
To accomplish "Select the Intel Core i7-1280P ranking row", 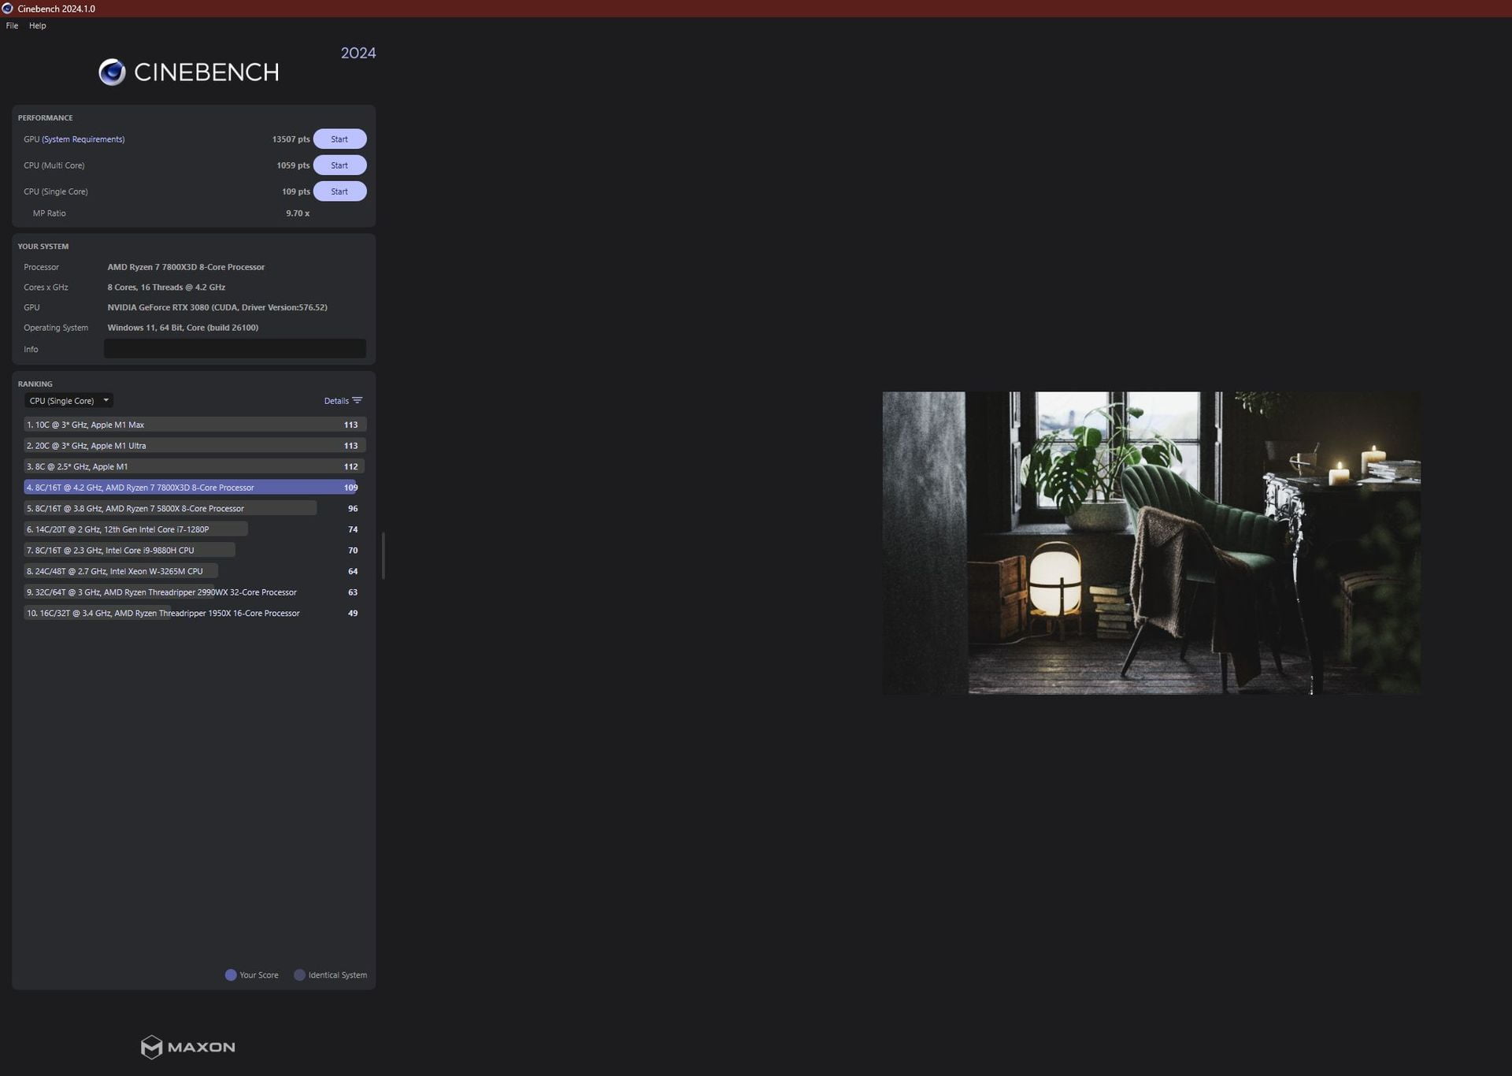I will 195,529.
